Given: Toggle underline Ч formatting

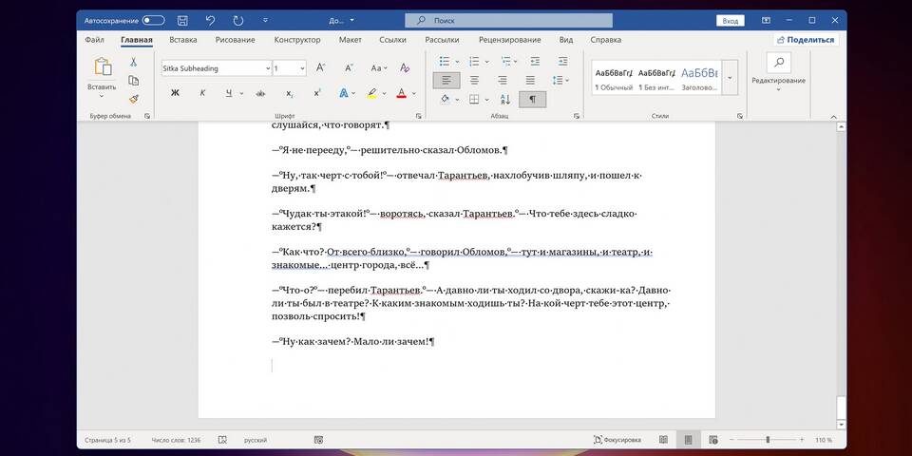Looking at the screenshot, I should coord(229,93).
